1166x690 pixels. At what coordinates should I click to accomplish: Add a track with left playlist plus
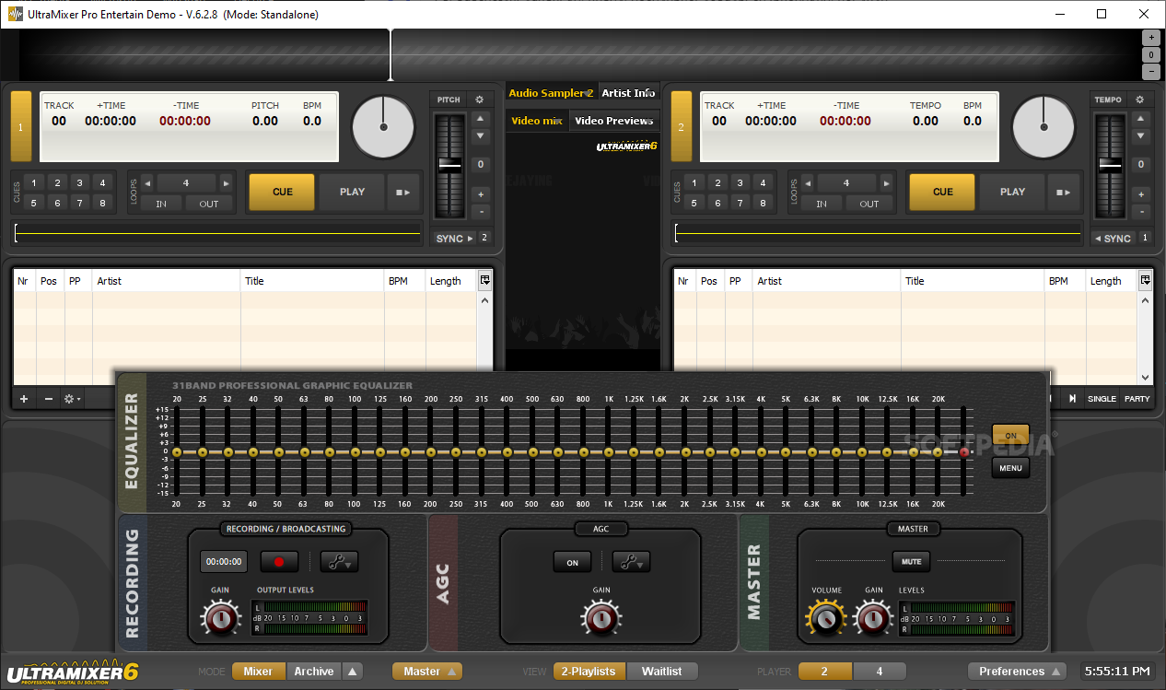(x=25, y=399)
